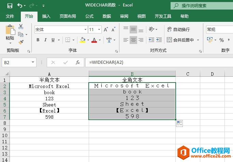Click the row 8 header

[x=5, y=123]
